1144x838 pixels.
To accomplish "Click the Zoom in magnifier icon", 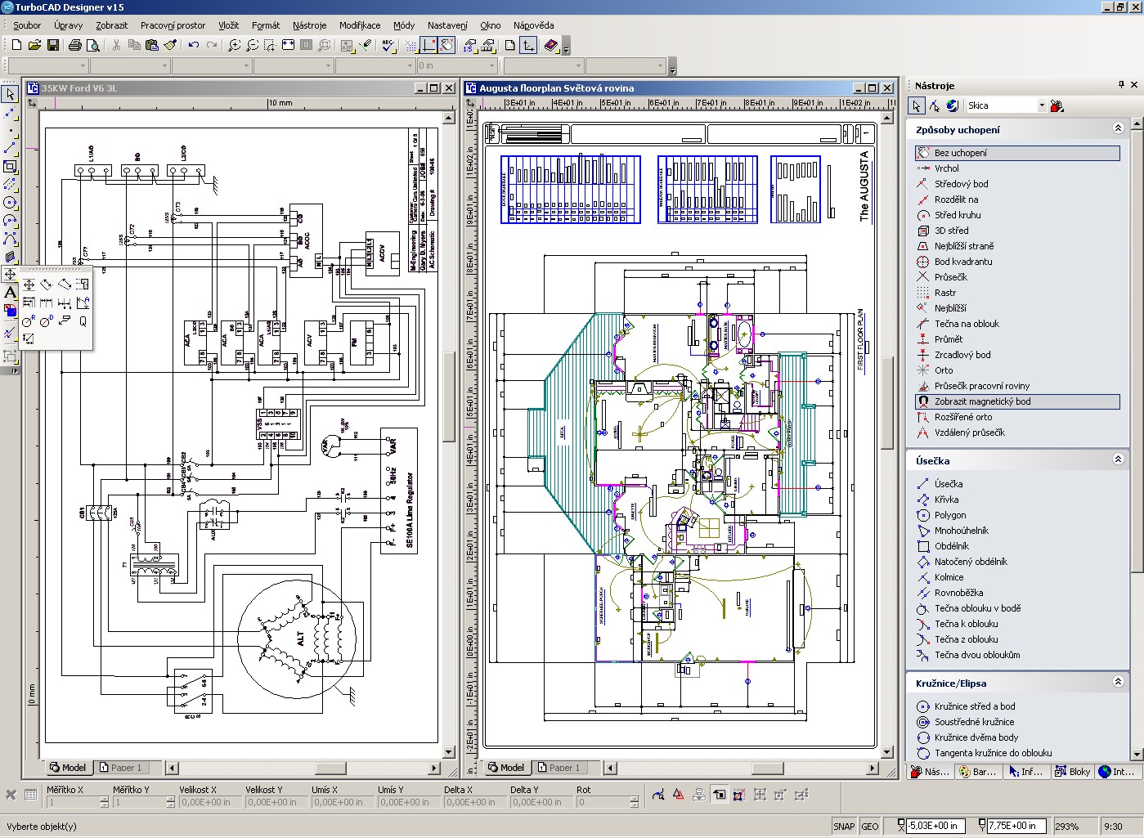I will pyautogui.click(x=235, y=45).
